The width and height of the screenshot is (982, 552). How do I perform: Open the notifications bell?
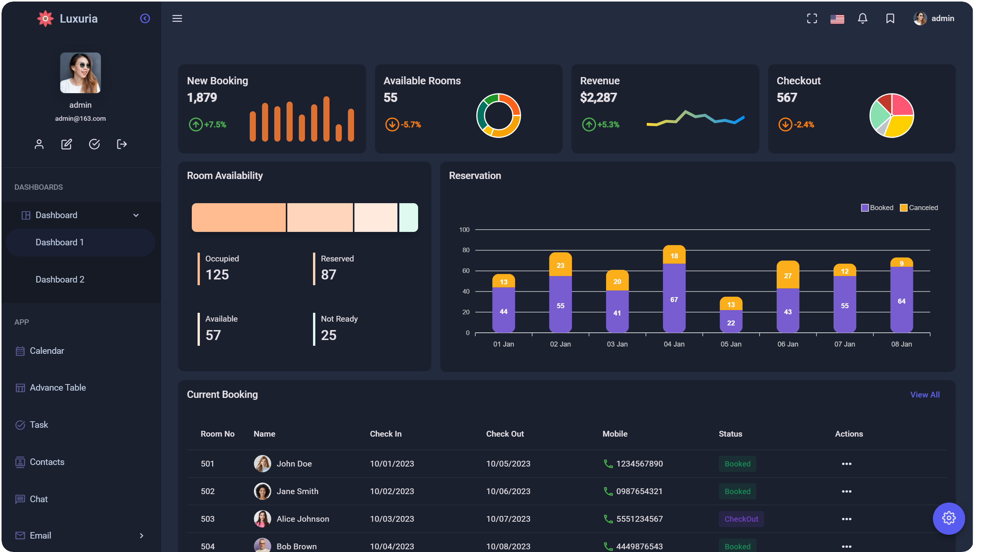862,18
